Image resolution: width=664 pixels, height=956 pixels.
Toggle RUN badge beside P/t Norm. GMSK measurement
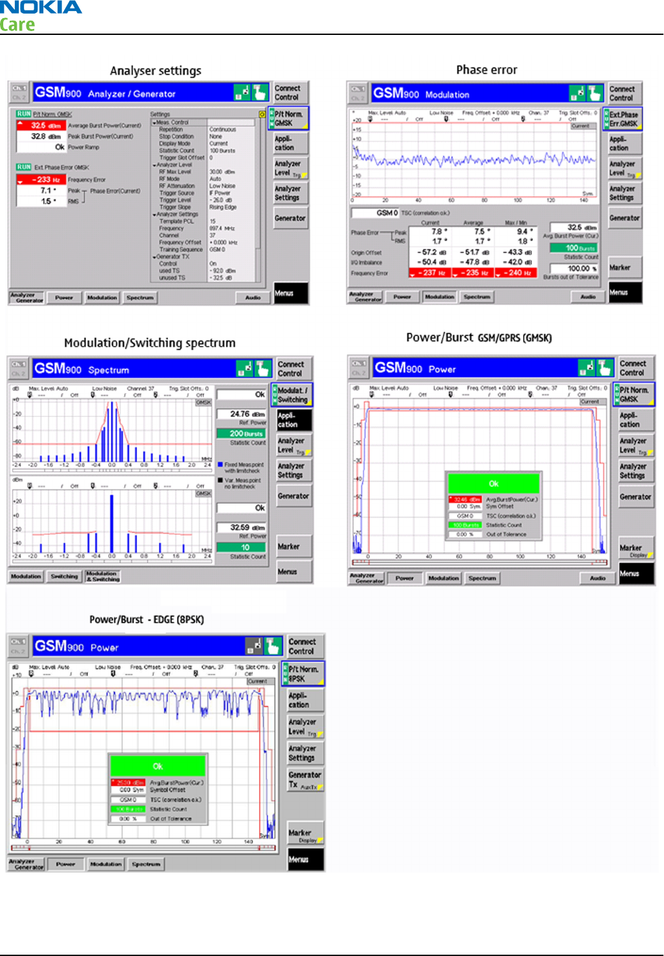point(24,114)
